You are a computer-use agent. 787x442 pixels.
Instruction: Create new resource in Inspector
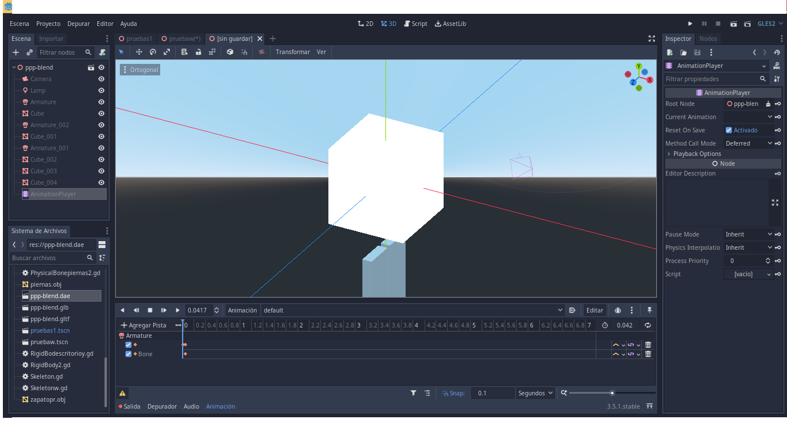[669, 52]
